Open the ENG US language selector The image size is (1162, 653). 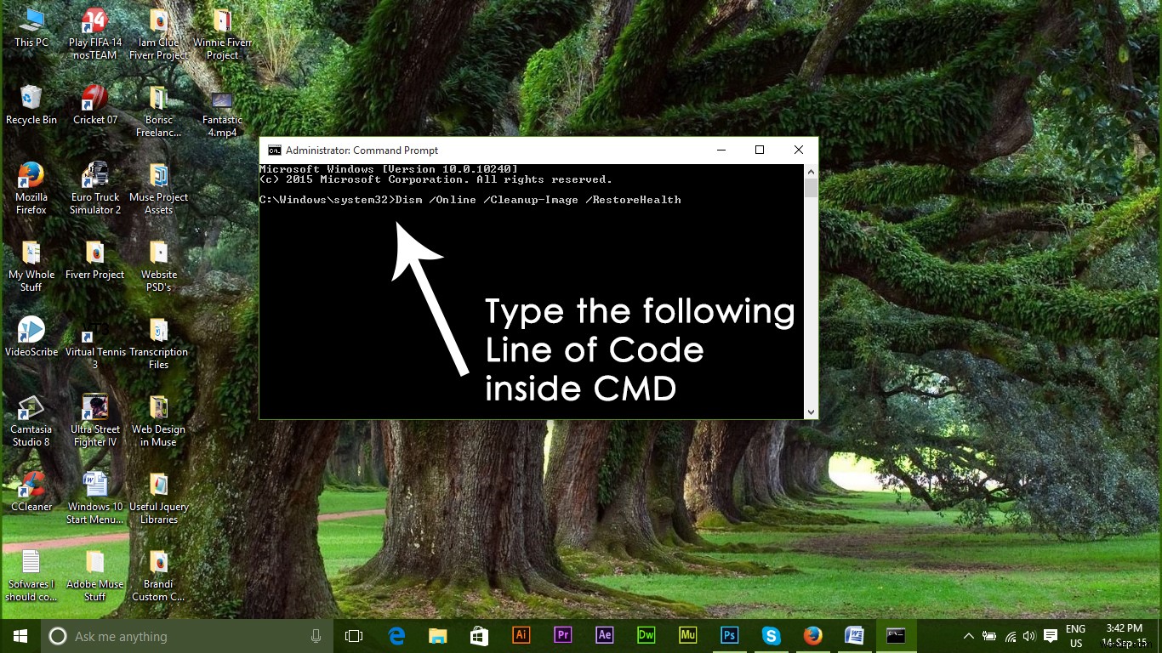click(x=1075, y=635)
